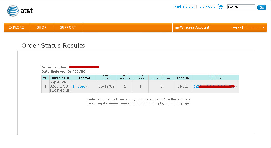271x148 pixels.
Task: Click the Find a Store link
Action: click(184, 7)
